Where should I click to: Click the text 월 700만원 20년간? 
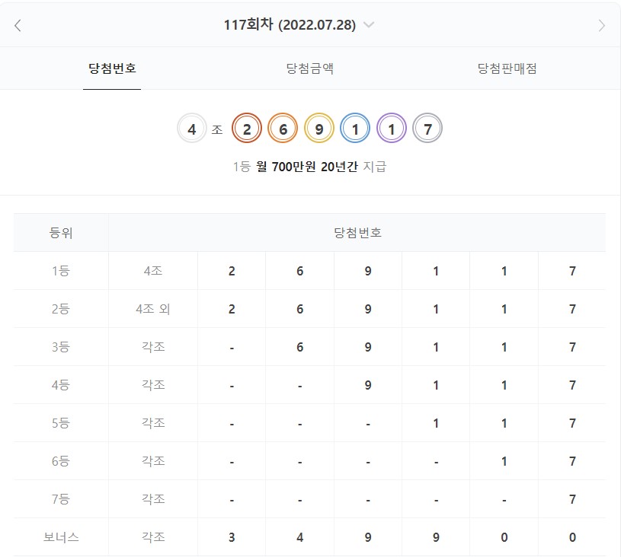[x=307, y=167]
